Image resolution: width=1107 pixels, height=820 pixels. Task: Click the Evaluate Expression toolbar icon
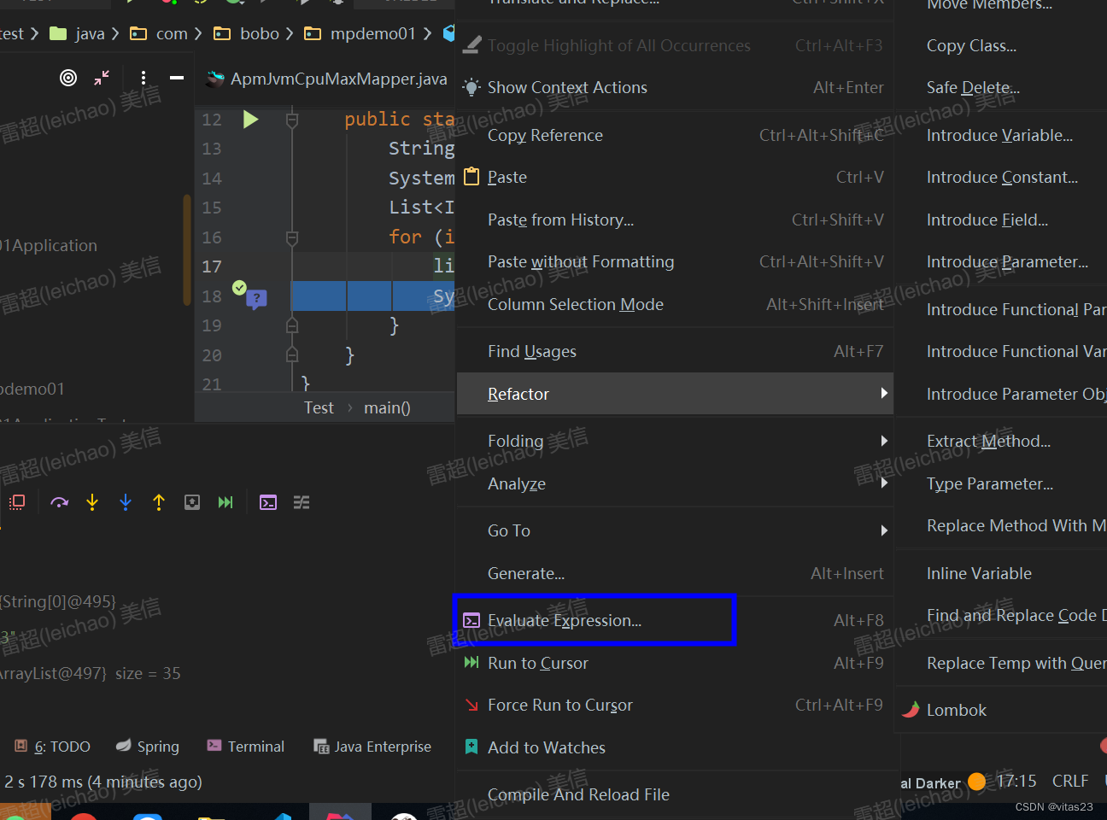click(268, 502)
